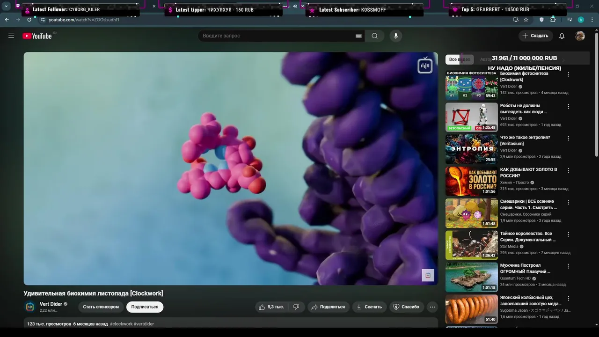Image resolution: width=599 pixels, height=337 pixels.
Task: Click the equalizer icon on video corner
Action: coord(425,66)
